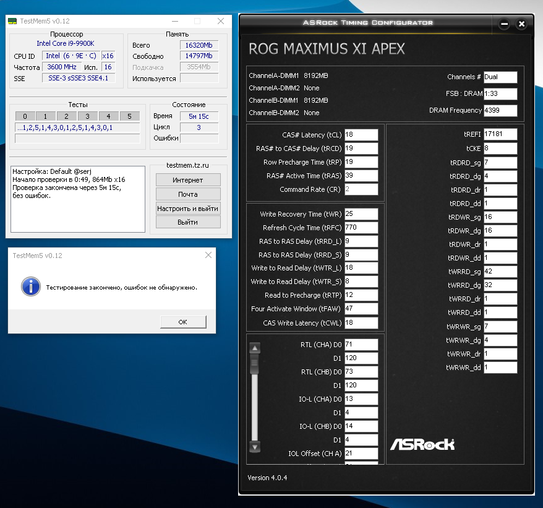
Task: Select test 0 box
Action: 25,116
